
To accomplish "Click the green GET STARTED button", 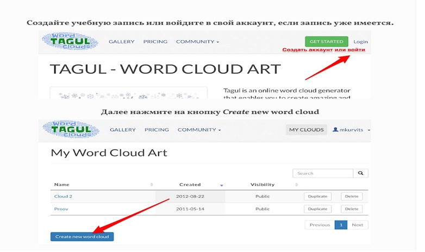I will coord(326,41).
